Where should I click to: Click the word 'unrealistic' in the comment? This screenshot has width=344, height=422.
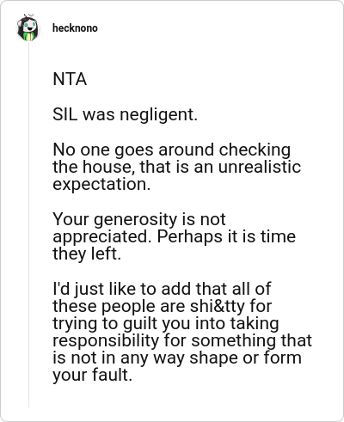click(260, 167)
